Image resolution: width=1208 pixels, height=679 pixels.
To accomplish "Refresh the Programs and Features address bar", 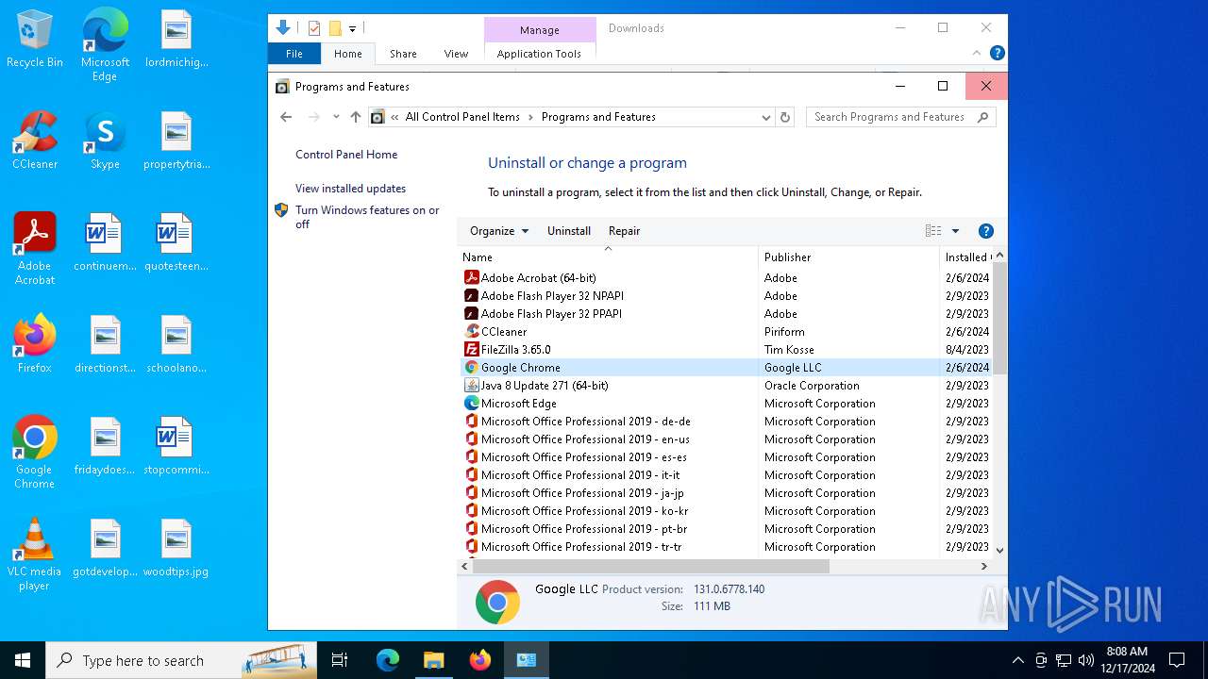I will [785, 117].
